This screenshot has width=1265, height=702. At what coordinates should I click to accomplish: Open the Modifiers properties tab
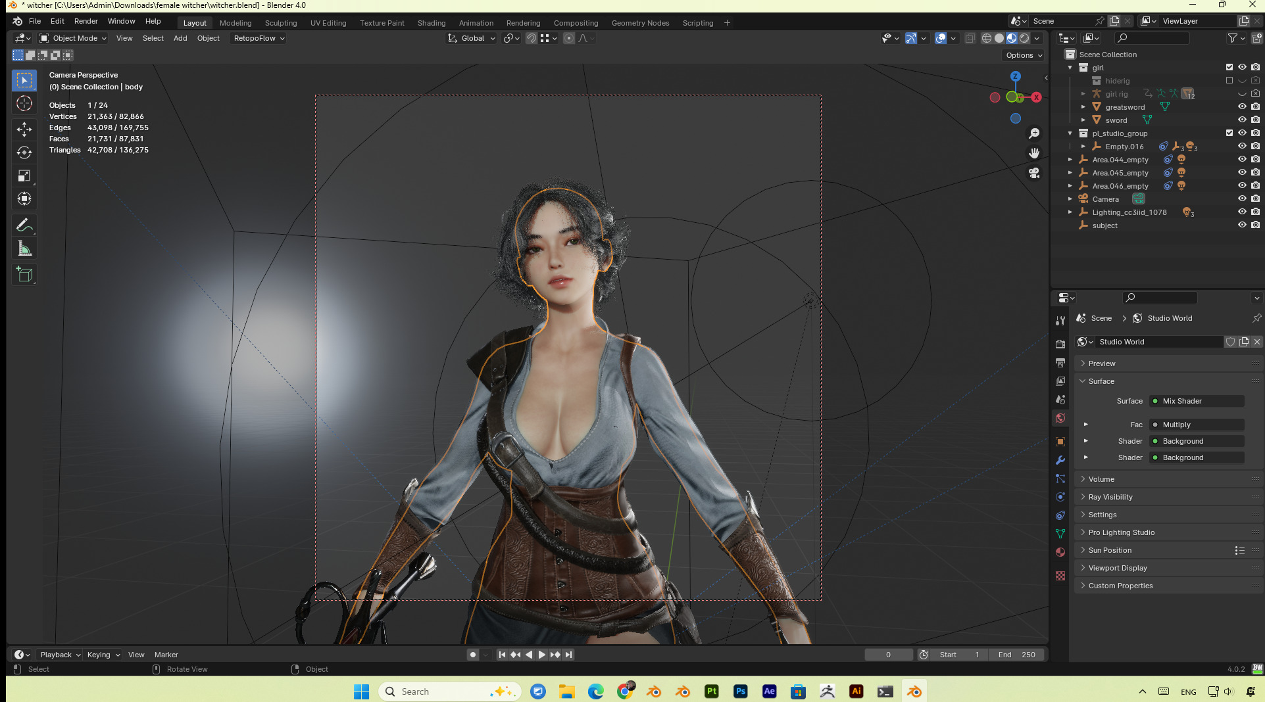[1060, 460]
